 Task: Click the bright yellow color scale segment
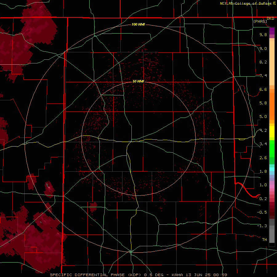point(272,132)
